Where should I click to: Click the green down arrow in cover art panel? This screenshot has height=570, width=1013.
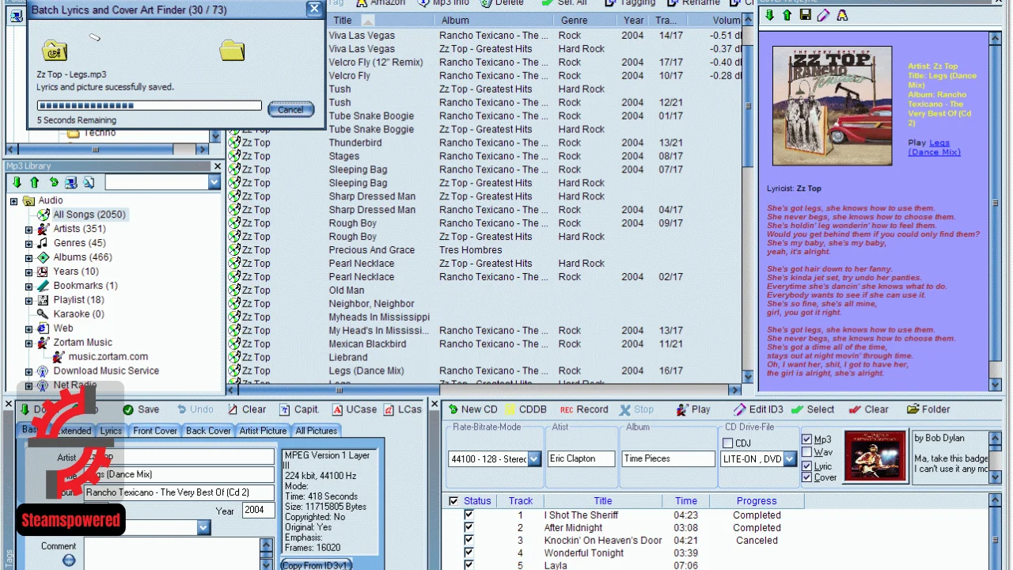[x=769, y=15]
